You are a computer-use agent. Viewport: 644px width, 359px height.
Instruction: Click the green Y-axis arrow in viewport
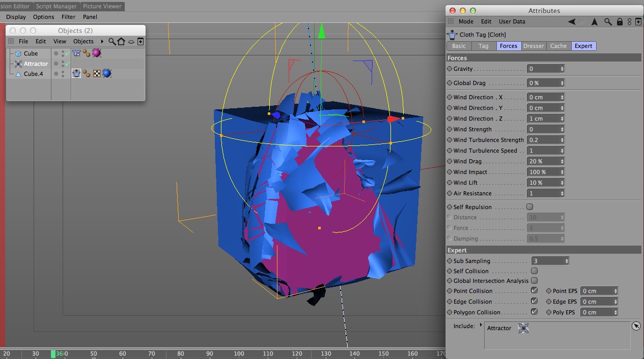[x=321, y=33]
